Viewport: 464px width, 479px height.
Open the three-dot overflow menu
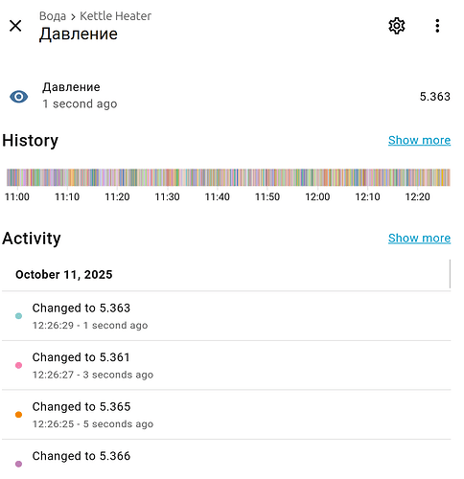click(437, 26)
